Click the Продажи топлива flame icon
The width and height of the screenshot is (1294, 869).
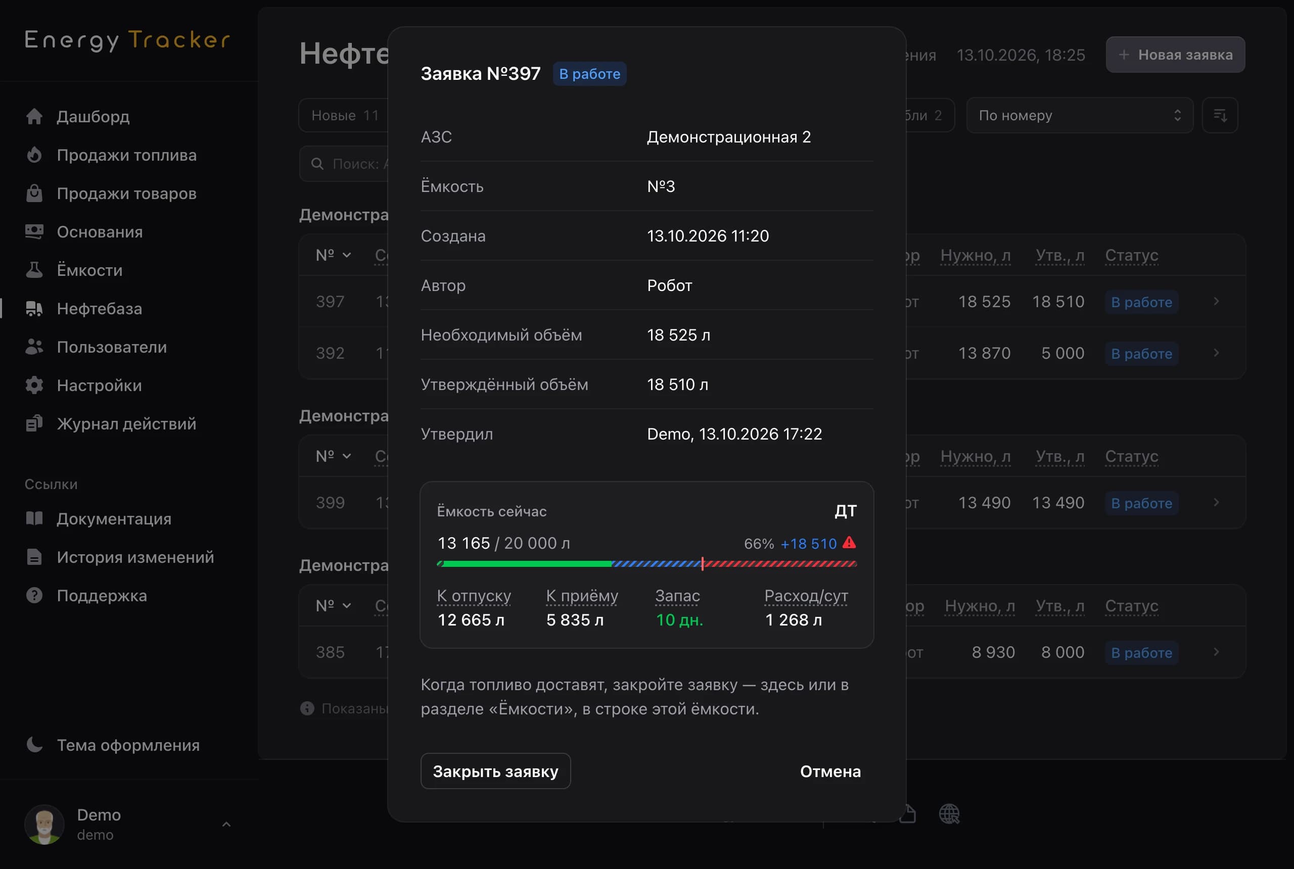point(34,155)
